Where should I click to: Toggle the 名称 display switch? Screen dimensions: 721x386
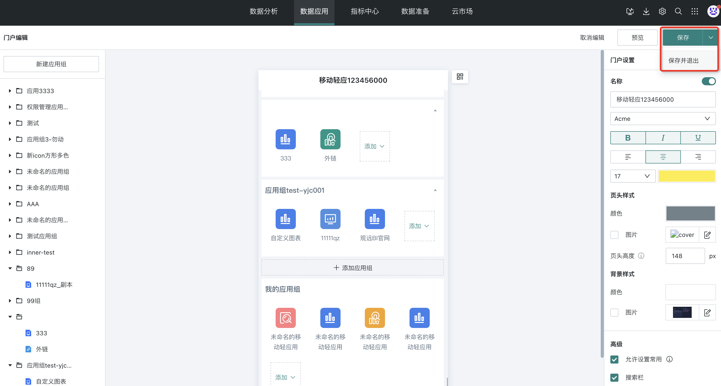tap(708, 81)
